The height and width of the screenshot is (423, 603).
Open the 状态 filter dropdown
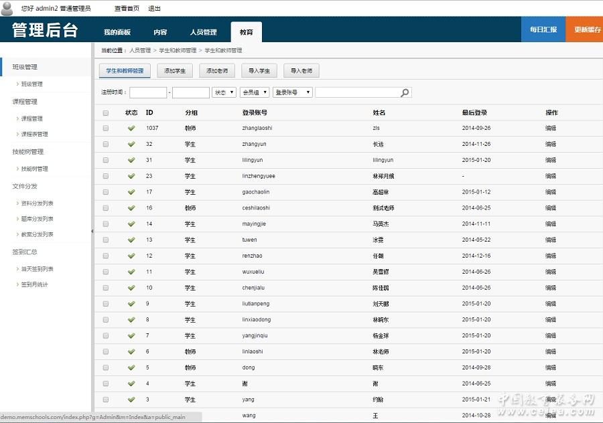[224, 92]
